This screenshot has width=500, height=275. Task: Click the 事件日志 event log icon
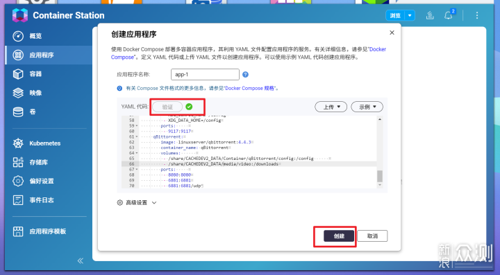(18, 200)
